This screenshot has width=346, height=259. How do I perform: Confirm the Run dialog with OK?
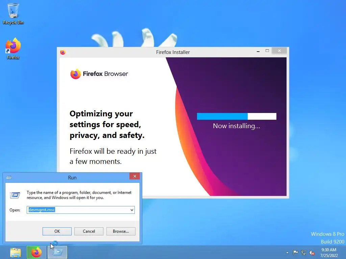click(x=57, y=231)
